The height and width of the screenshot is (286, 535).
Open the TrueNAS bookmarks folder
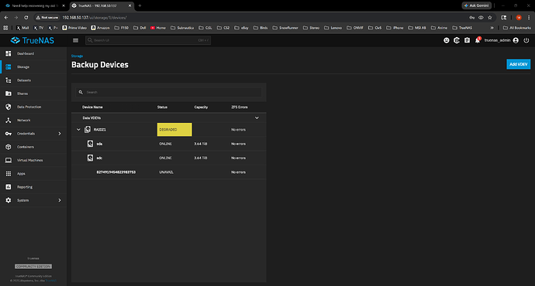point(462,28)
